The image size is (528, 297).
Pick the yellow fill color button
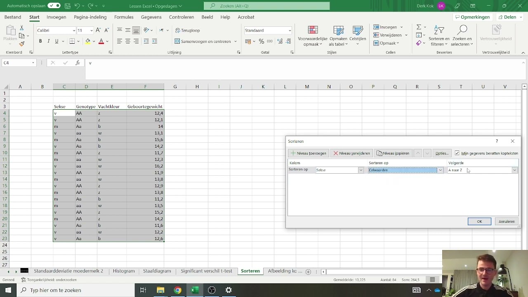click(87, 41)
